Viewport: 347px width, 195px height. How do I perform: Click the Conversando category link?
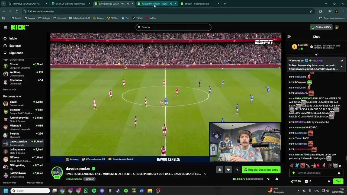74,179
